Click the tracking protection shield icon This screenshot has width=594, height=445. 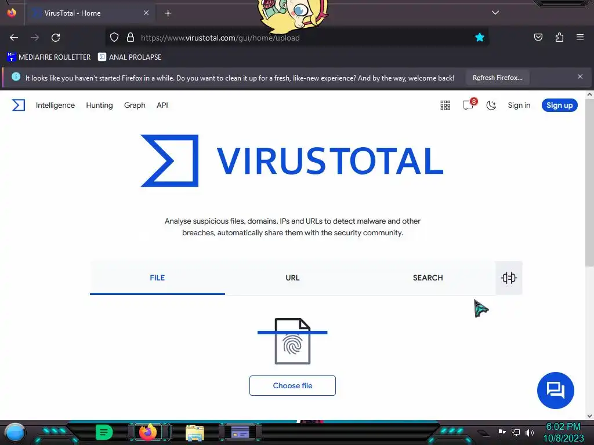pyautogui.click(x=114, y=38)
